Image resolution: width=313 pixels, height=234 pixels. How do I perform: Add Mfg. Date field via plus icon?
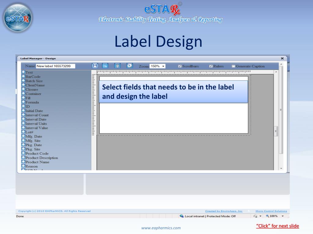(23, 136)
